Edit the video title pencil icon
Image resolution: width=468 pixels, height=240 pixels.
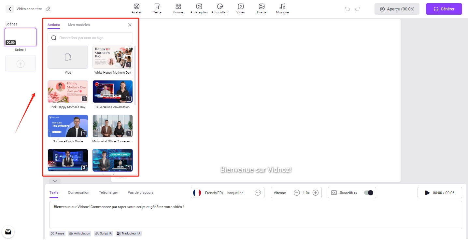point(48,9)
